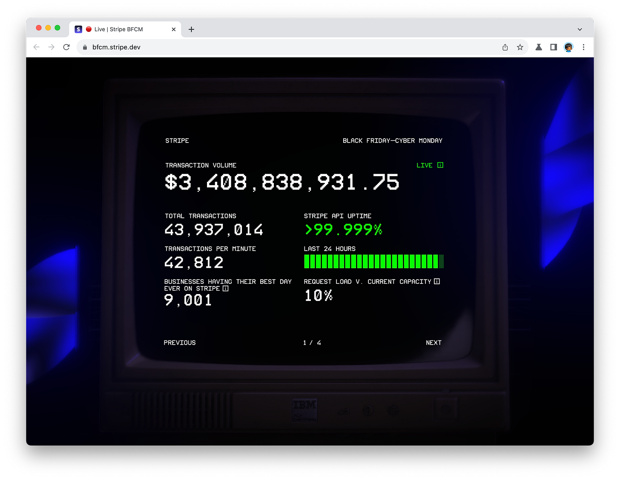This screenshot has height=480, width=620.
Task: Click the 43,937,014 total transactions value
Action: [x=214, y=230]
